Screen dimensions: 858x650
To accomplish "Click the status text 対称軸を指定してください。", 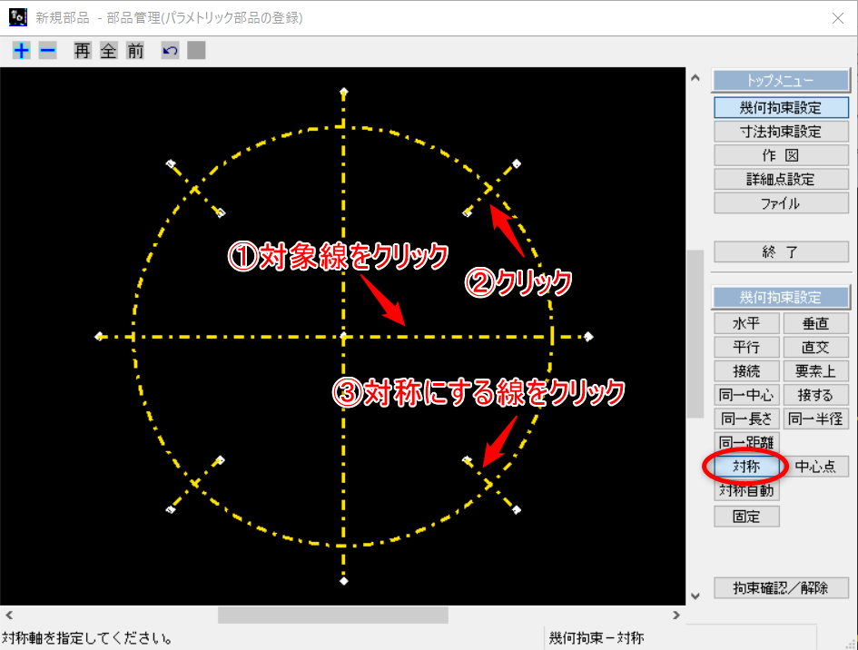I will pos(87,638).
